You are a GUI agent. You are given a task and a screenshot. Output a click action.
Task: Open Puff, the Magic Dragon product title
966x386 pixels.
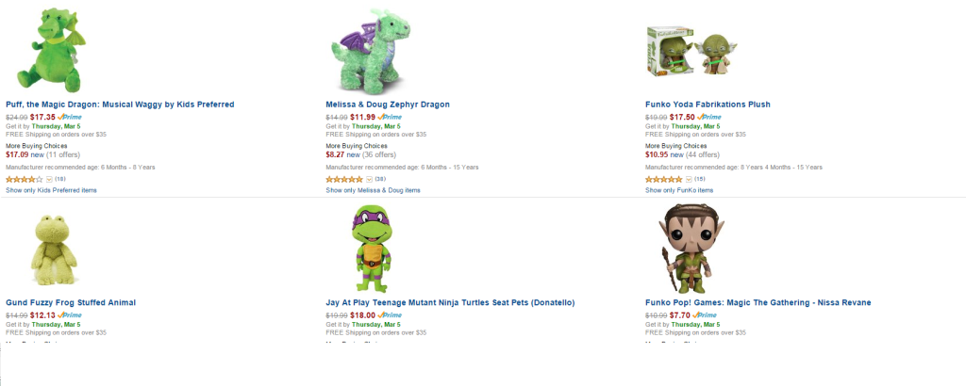120,104
